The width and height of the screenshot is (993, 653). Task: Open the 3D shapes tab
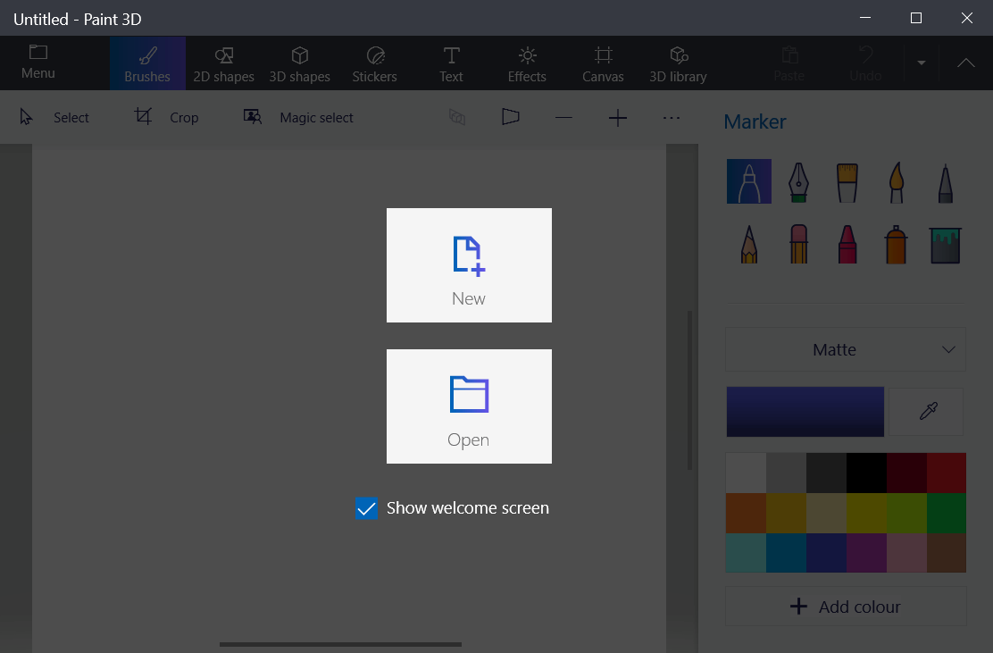tap(299, 63)
